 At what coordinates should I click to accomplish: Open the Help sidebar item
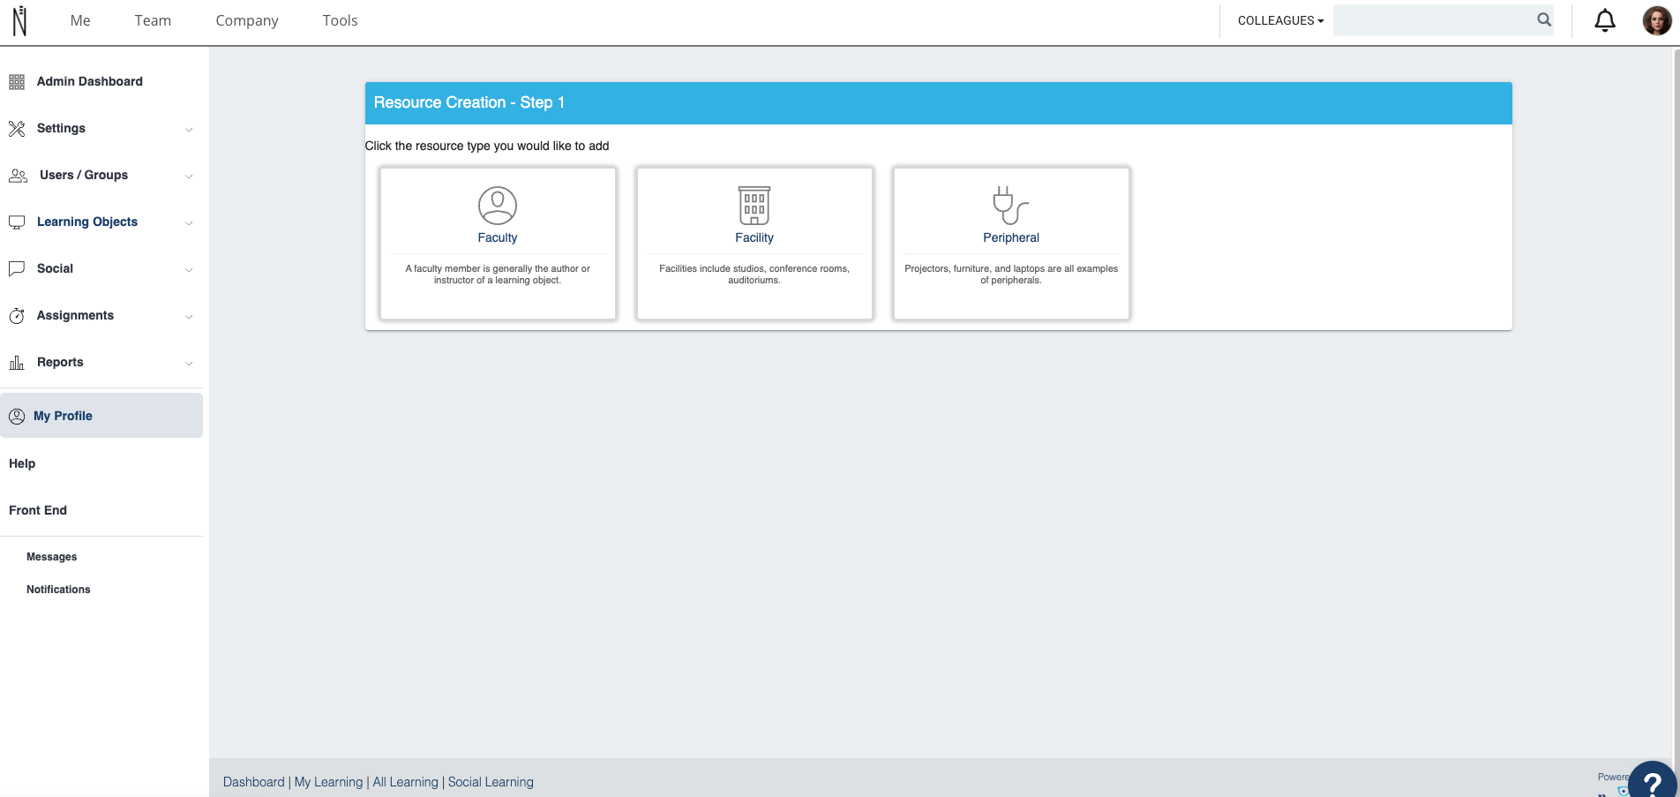[x=22, y=463]
